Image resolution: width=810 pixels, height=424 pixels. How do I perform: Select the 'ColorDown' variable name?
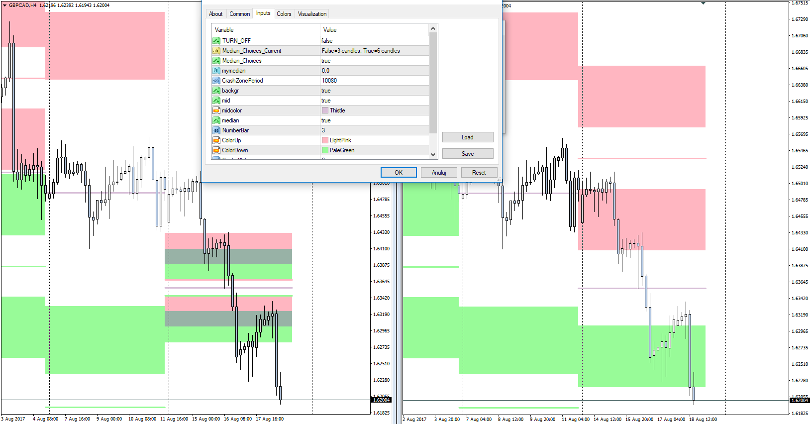235,150
